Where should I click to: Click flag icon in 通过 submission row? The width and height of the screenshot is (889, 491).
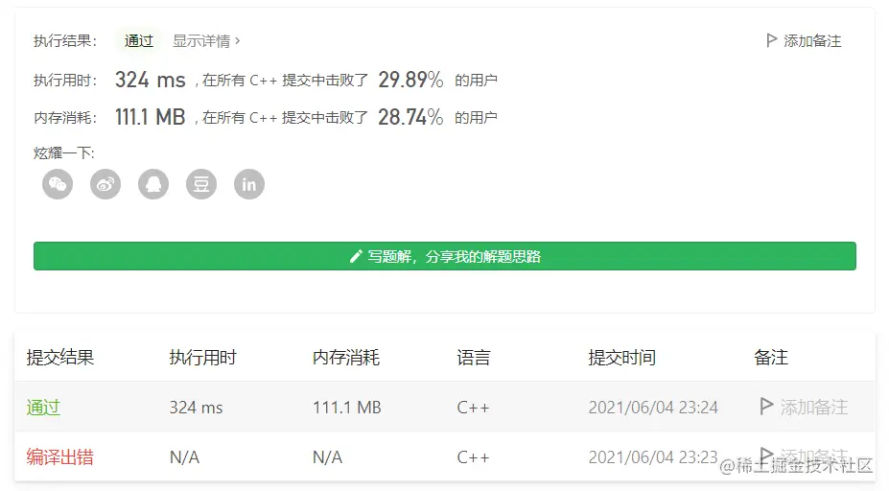coord(766,407)
